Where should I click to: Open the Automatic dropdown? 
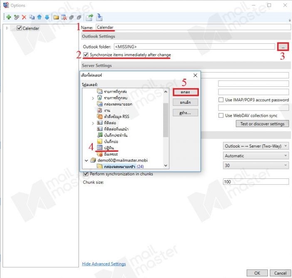pos(256,155)
